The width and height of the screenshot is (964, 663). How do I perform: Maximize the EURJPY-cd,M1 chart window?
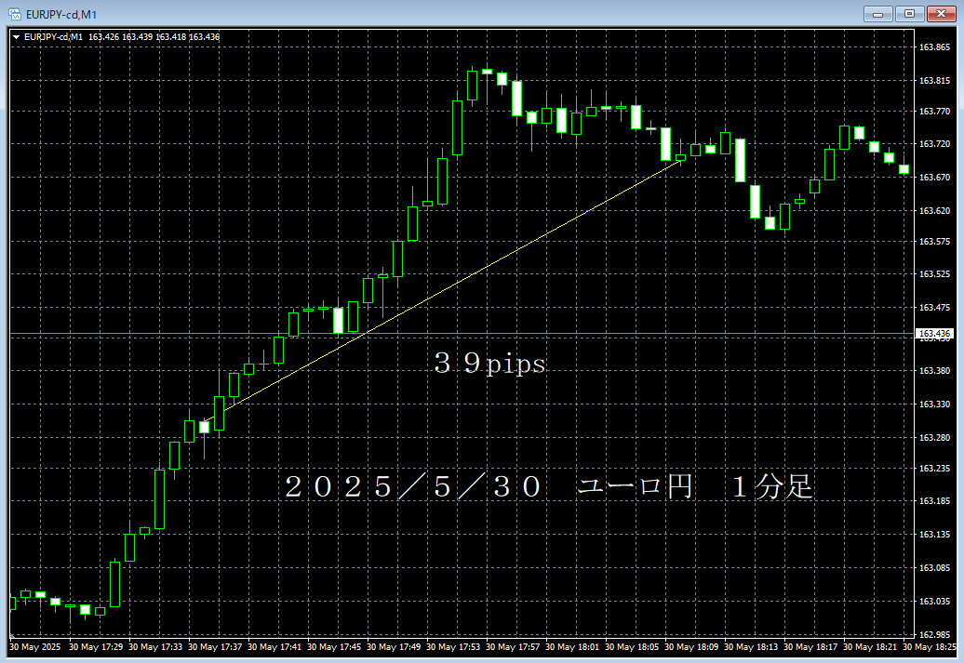tap(909, 13)
